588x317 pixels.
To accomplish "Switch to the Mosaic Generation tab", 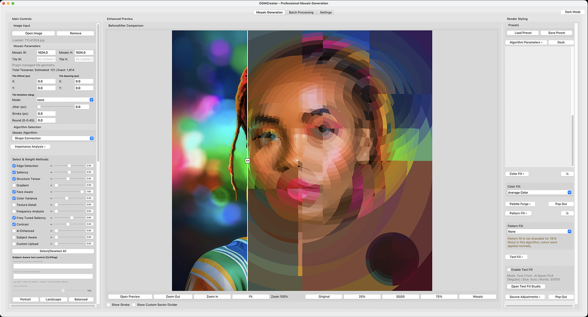I will pyautogui.click(x=269, y=13).
